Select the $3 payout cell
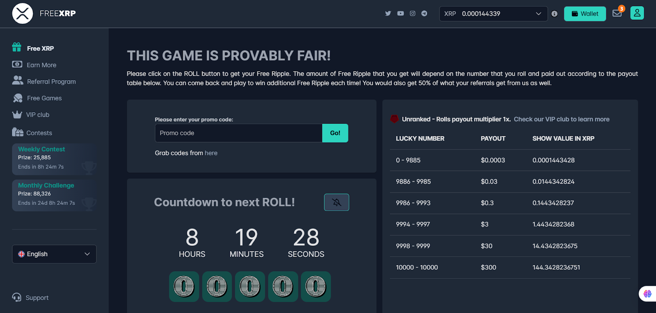 [485, 224]
